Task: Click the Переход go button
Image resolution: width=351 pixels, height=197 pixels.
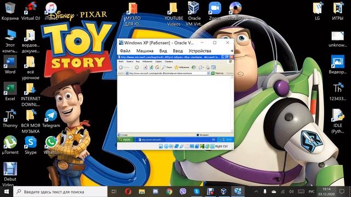Action: pos(217,73)
